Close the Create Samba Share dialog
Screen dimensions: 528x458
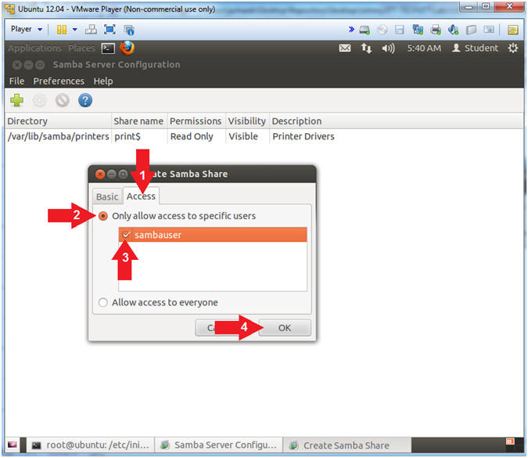[100, 175]
